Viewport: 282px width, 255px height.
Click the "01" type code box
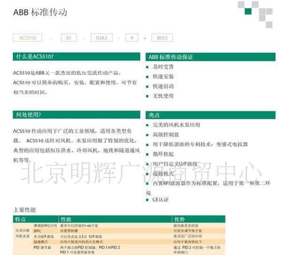point(69,38)
